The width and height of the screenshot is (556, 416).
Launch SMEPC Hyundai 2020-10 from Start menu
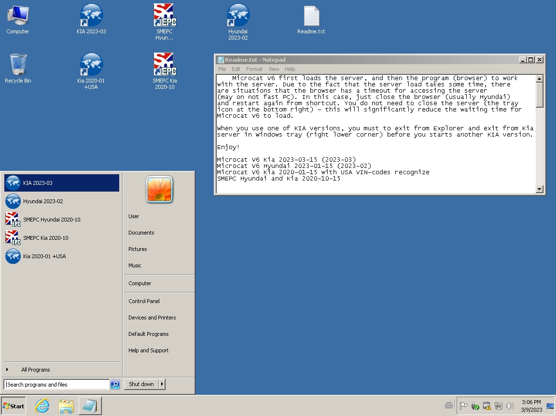(x=62, y=220)
